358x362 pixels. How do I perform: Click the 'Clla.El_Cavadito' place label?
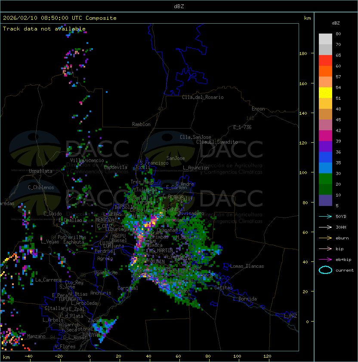point(217,142)
